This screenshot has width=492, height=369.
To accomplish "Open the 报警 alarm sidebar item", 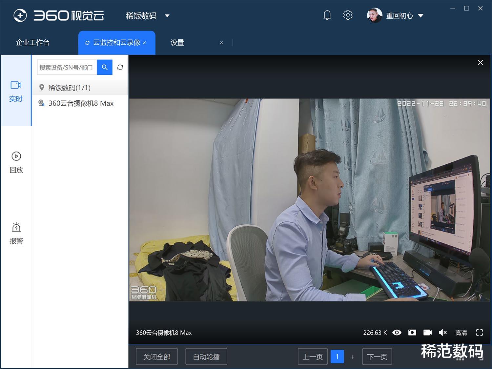I will pyautogui.click(x=16, y=233).
